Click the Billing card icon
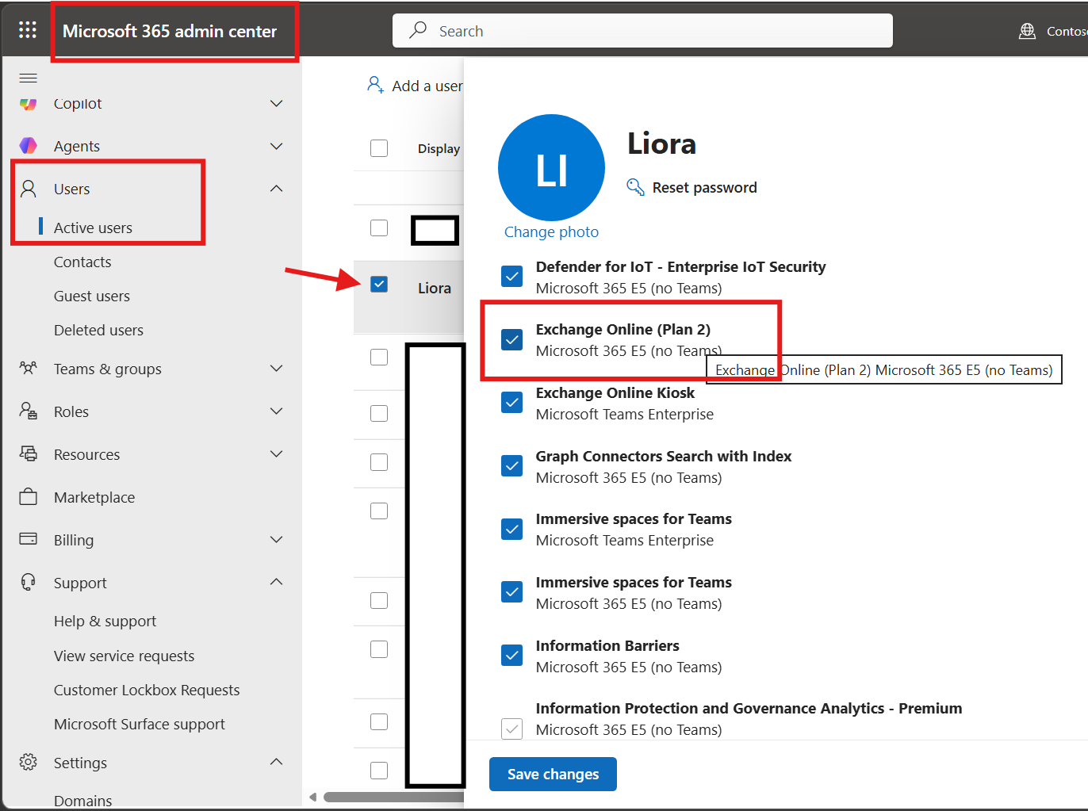 (28, 540)
